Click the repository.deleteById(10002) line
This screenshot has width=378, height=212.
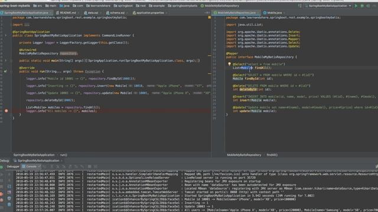coord(50,100)
